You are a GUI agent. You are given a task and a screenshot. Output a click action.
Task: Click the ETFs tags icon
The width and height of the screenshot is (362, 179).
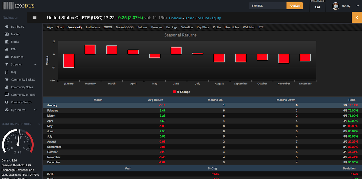pos(7,49)
